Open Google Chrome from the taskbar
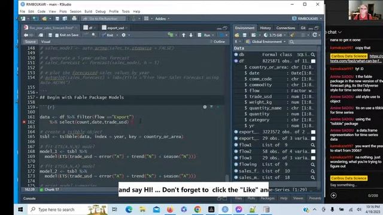 click(x=197, y=210)
